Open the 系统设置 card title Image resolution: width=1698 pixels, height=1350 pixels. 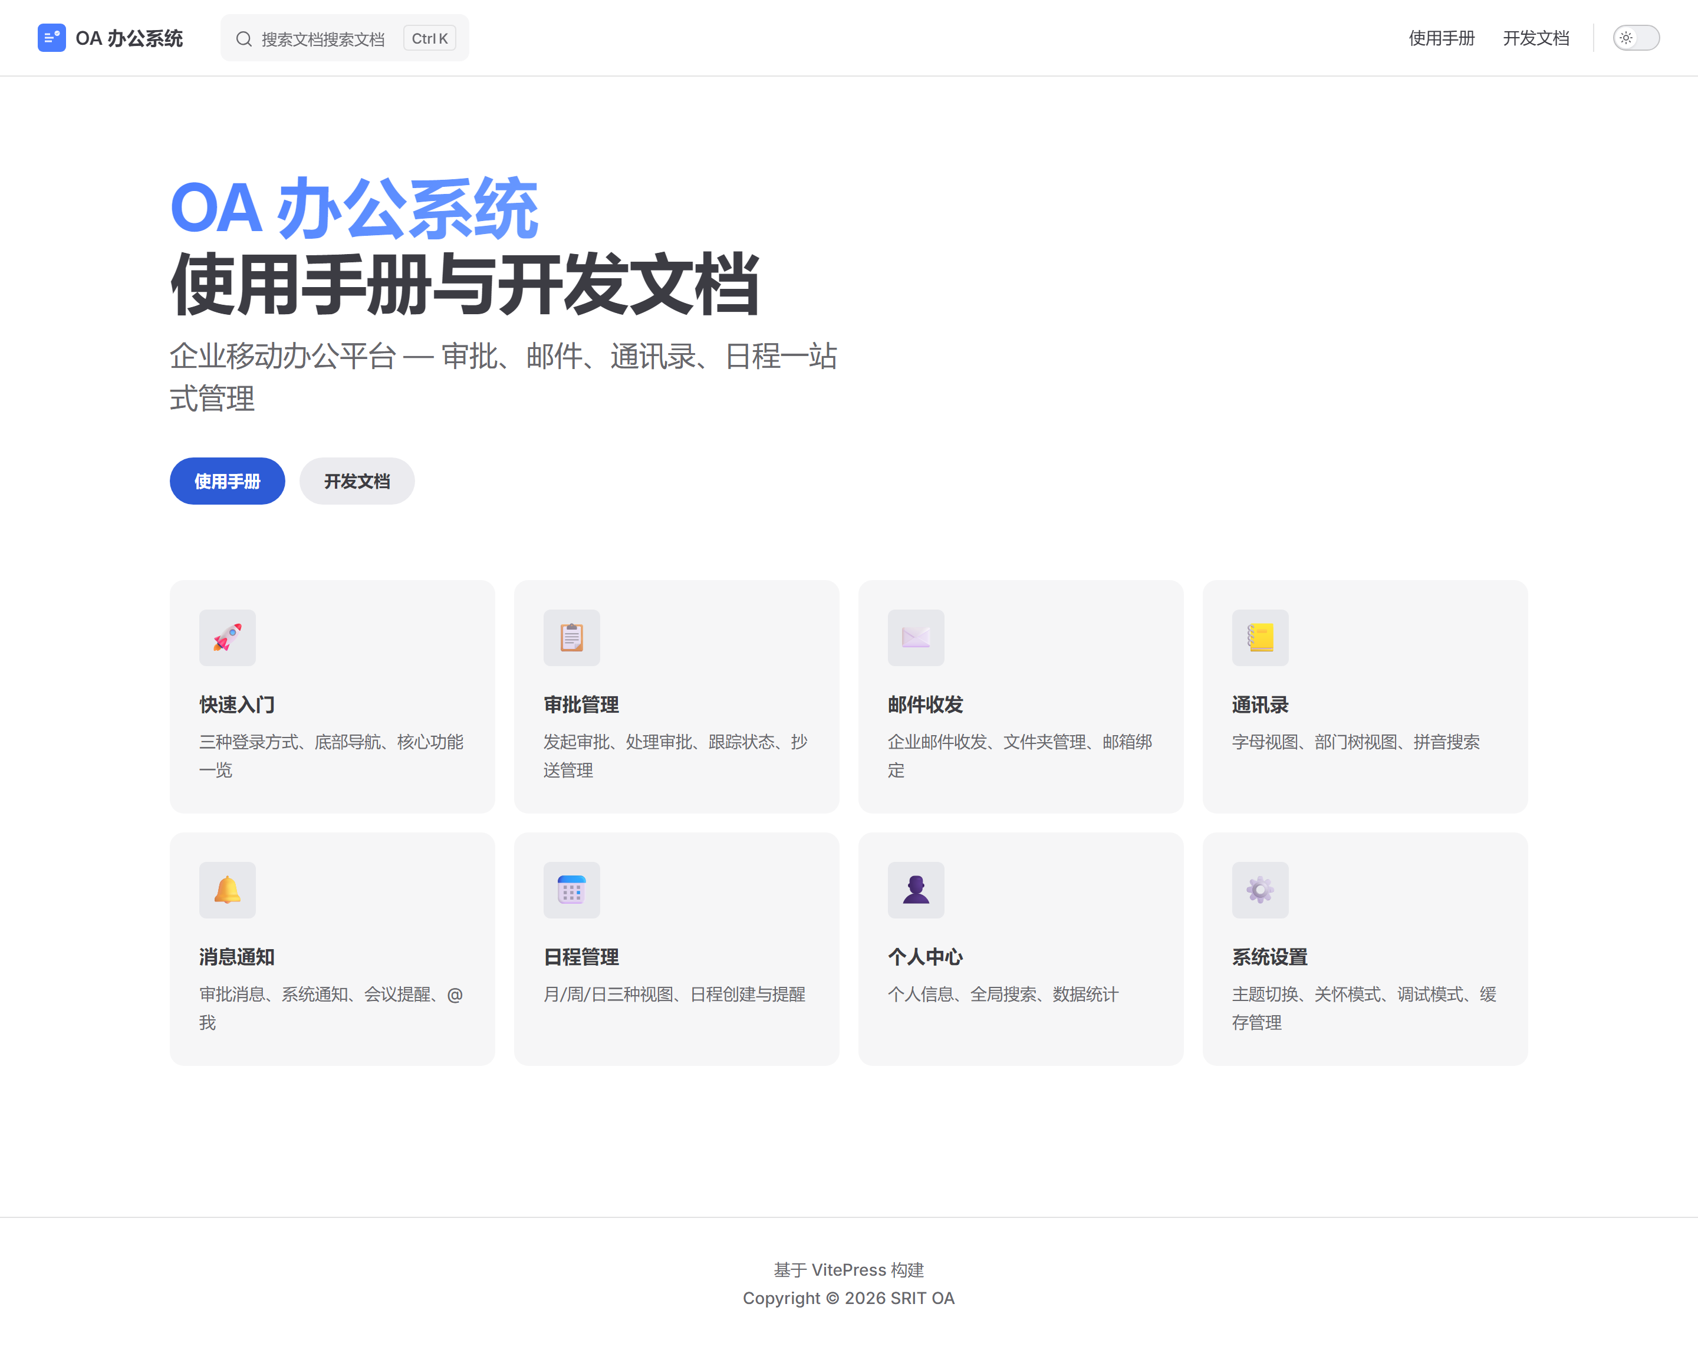[x=1269, y=957]
